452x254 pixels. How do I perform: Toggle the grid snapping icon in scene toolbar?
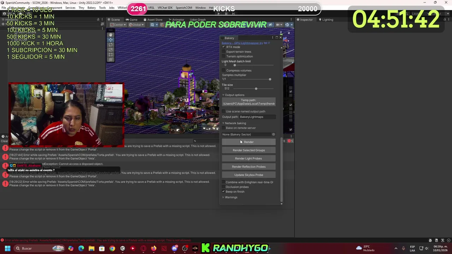point(153,25)
